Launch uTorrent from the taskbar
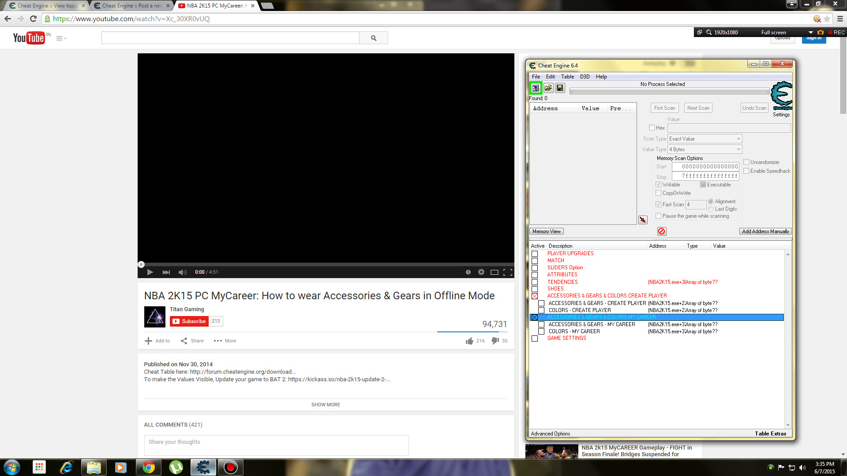 point(176,467)
